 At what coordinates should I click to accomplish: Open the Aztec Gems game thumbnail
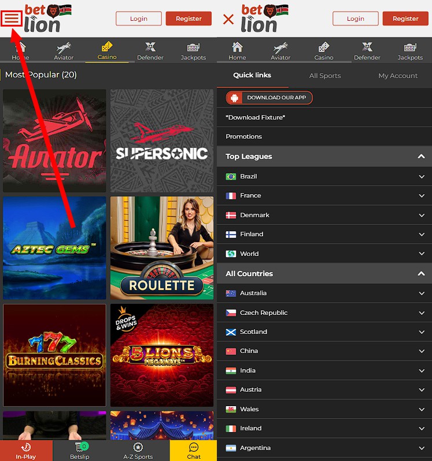(54, 248)
